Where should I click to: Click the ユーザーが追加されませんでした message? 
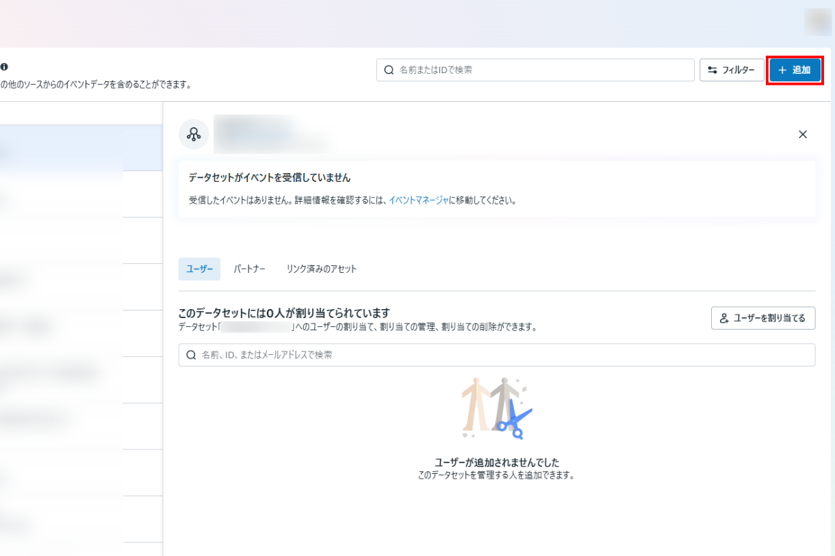click(496, 462)
